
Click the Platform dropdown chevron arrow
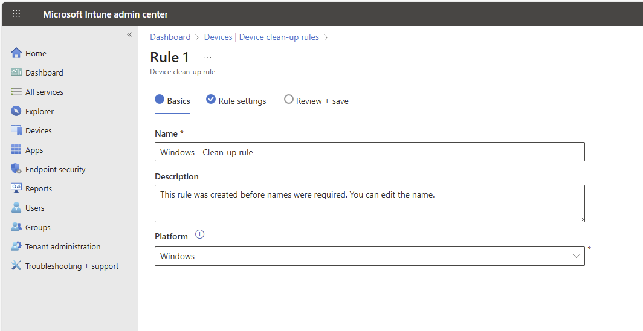576,256
